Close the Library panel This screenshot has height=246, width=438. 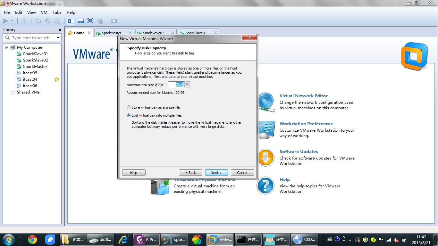tap(60, 30)
